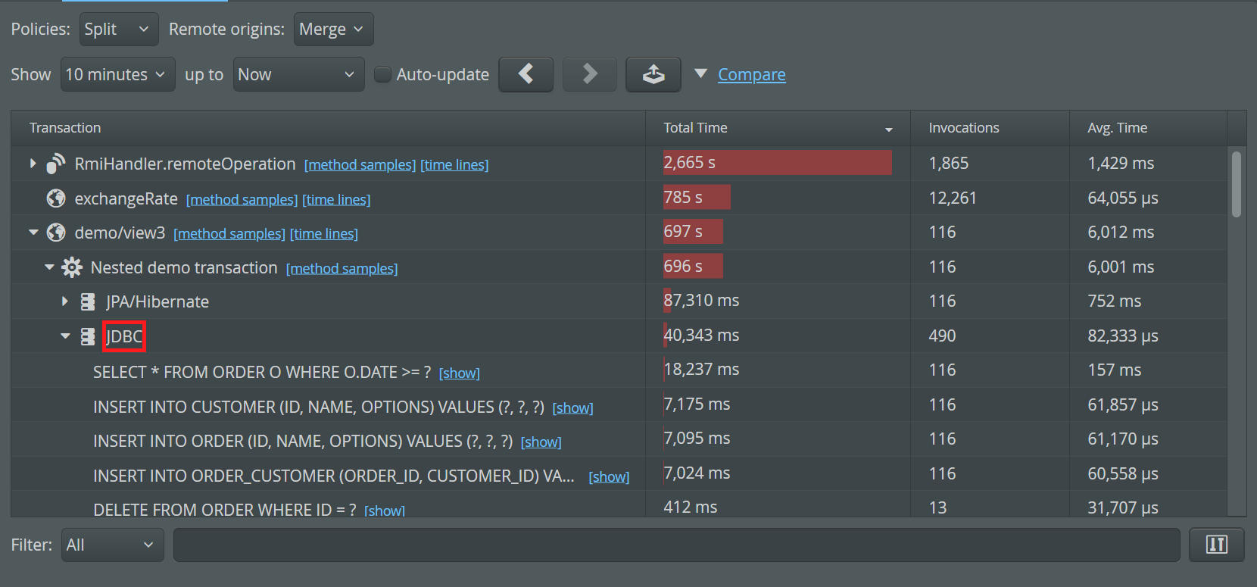Sort by the Avg. Time column header

click(x=1148, y=128)
